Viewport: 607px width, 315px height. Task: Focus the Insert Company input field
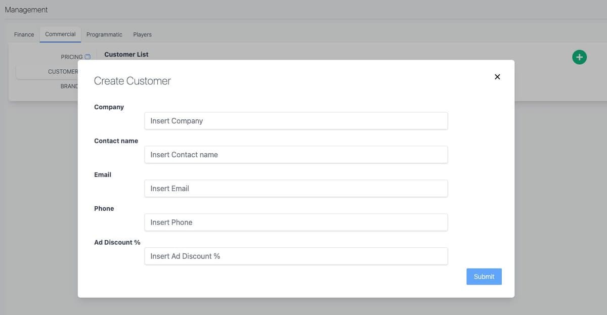[296, 121]
